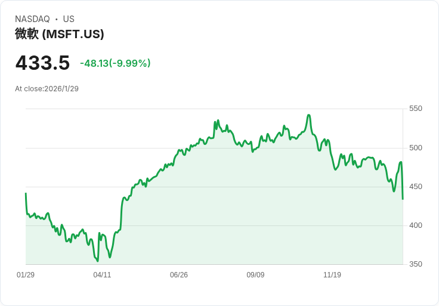Click the leftmost starting point of the price line
Image resolution: width=439 pixels, height=306 pixels.
click(26, 193)
